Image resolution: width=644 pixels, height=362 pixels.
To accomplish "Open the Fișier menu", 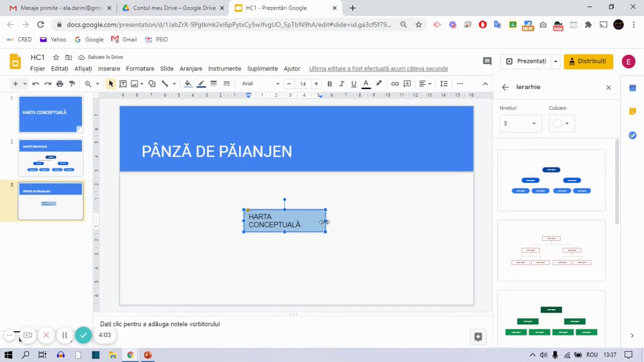I will [x=38, y=68].
